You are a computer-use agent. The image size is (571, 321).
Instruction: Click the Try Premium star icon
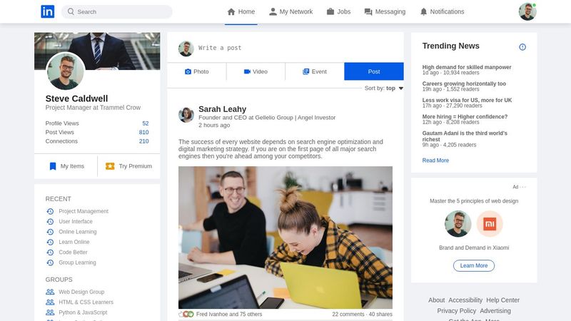(110, 166)
